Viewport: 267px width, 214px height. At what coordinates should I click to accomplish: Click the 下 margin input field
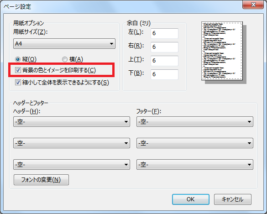click(164, 74)
